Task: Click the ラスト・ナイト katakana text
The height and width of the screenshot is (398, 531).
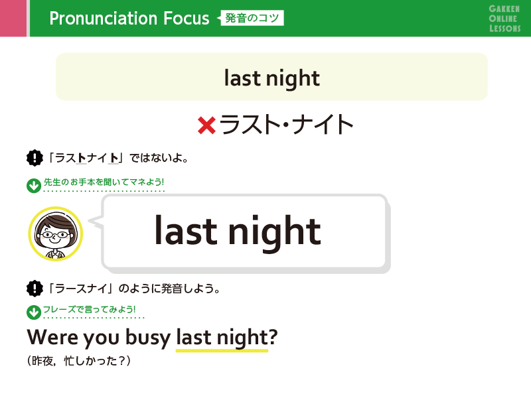Action: [286, 125]
